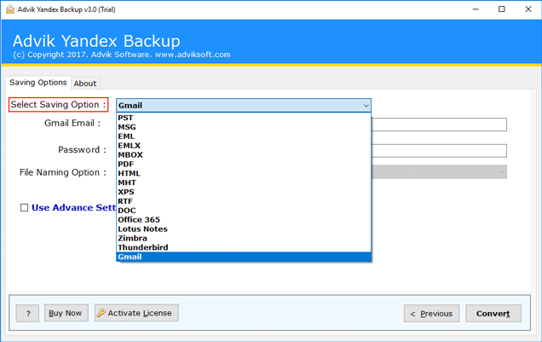This screenshot has width=542, height=342.
Task: Click the key icon on Activate License
Action: 101,313
